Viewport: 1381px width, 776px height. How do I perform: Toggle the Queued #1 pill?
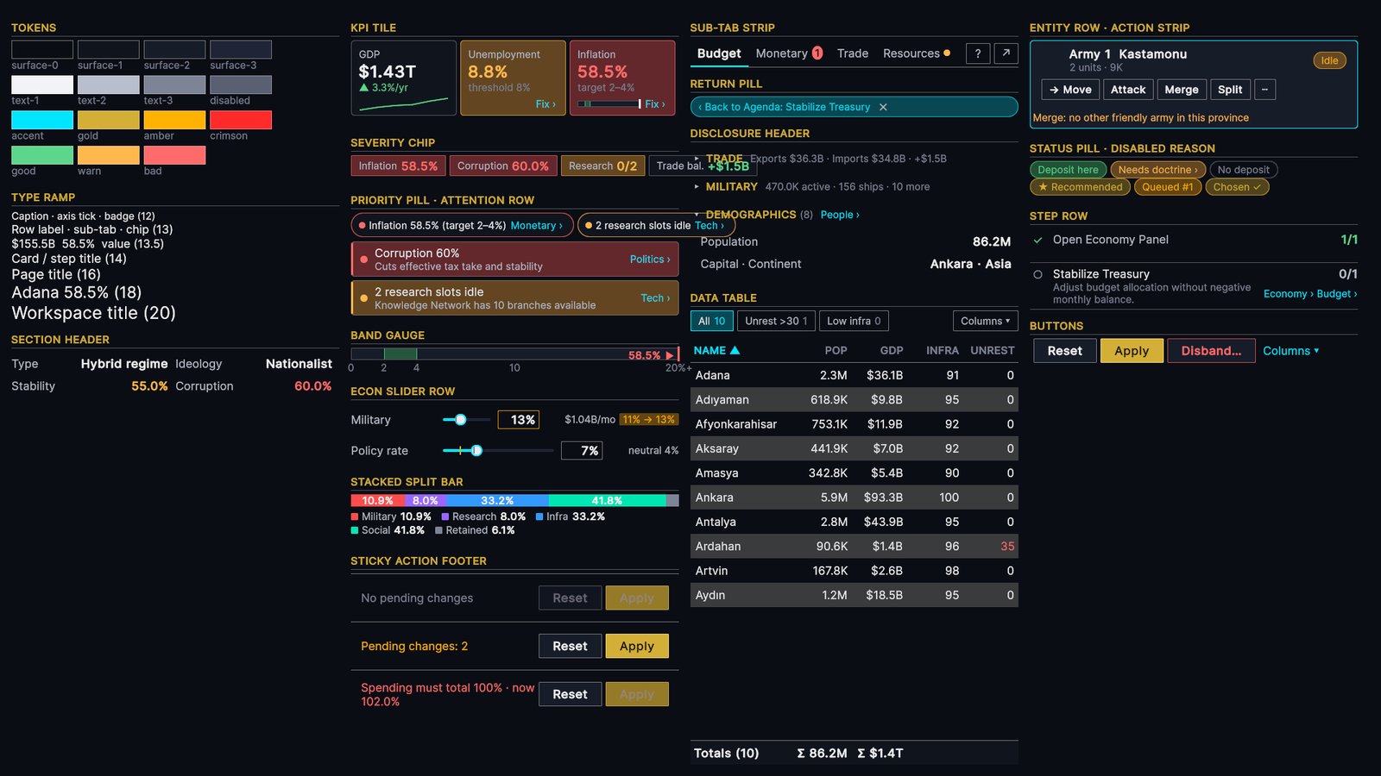(1168, 187)
